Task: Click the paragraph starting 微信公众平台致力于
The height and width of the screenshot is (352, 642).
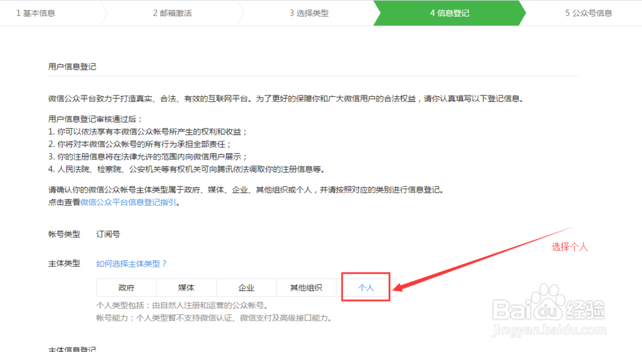Action: tap(286, 99)
